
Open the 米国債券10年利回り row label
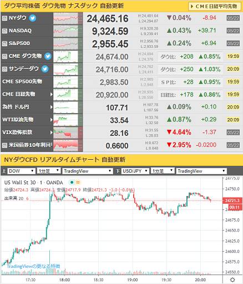coord(31,145)
